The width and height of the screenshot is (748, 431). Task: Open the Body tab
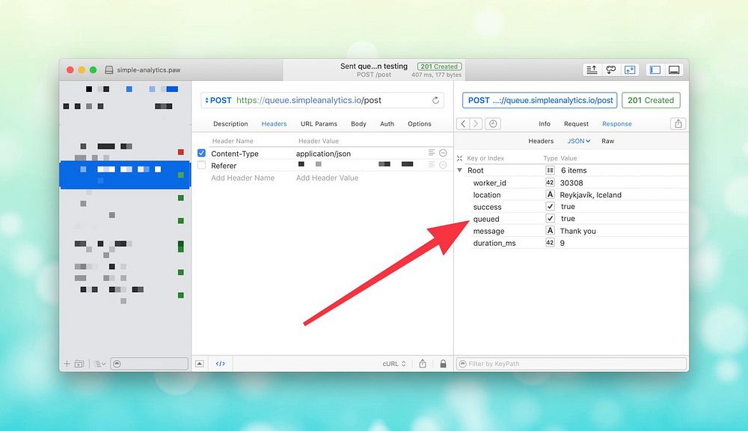coord(358,124)
